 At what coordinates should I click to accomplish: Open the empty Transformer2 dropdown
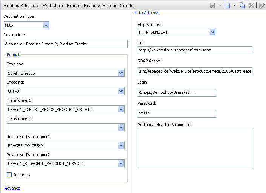pyautogui.click(x=121, y=128)
